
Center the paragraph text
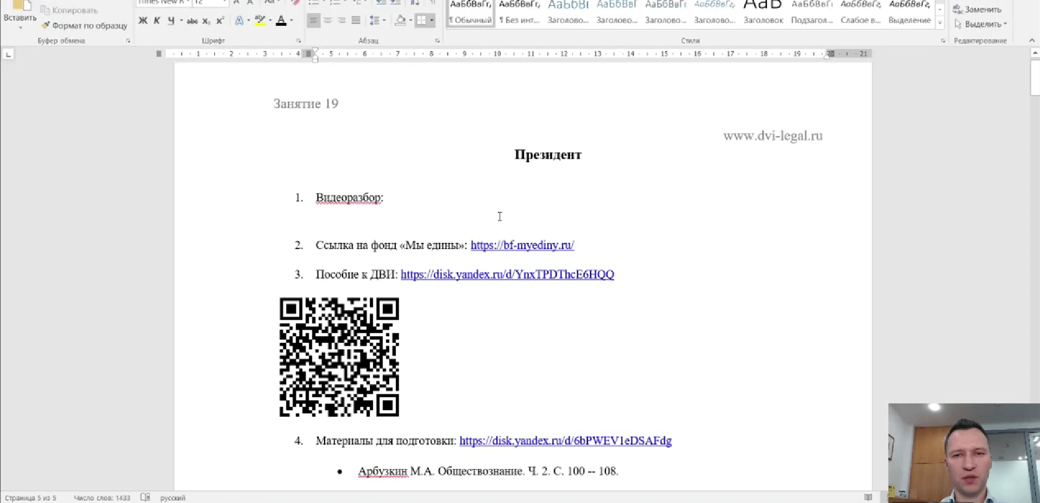click(327, 21)
